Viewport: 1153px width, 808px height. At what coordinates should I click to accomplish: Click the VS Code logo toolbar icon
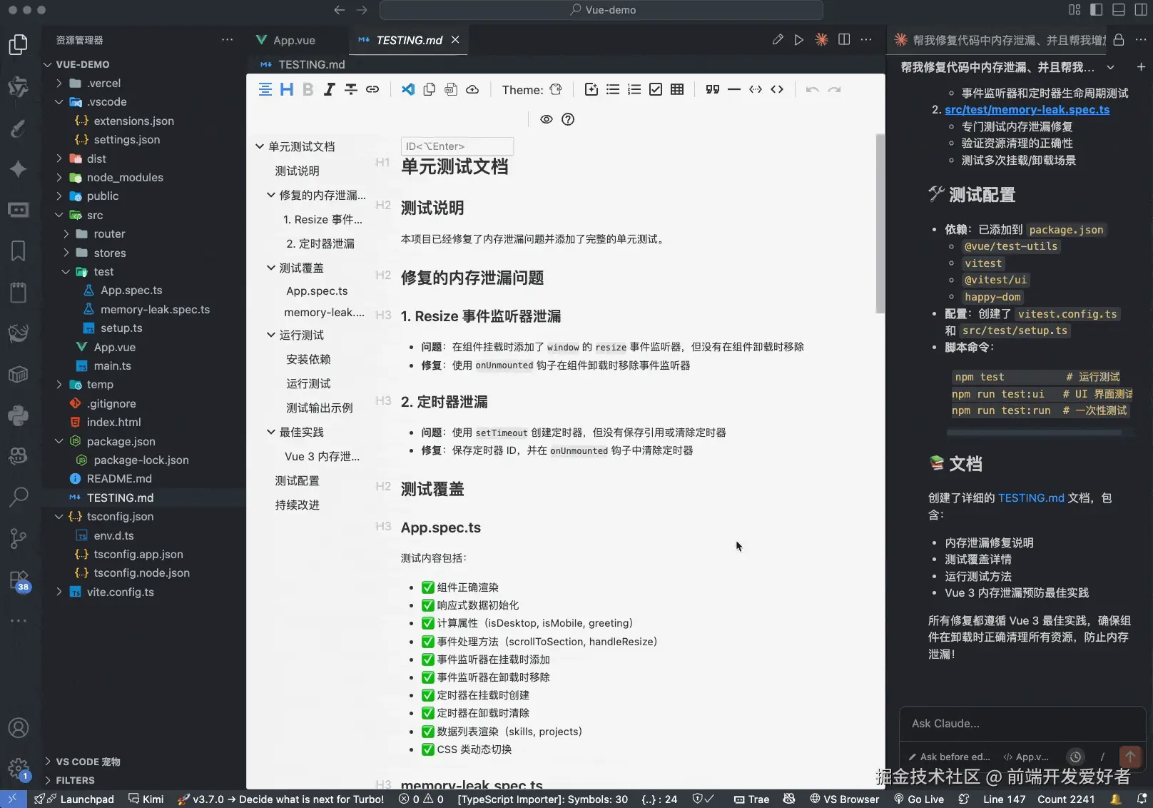coord(408,89)
